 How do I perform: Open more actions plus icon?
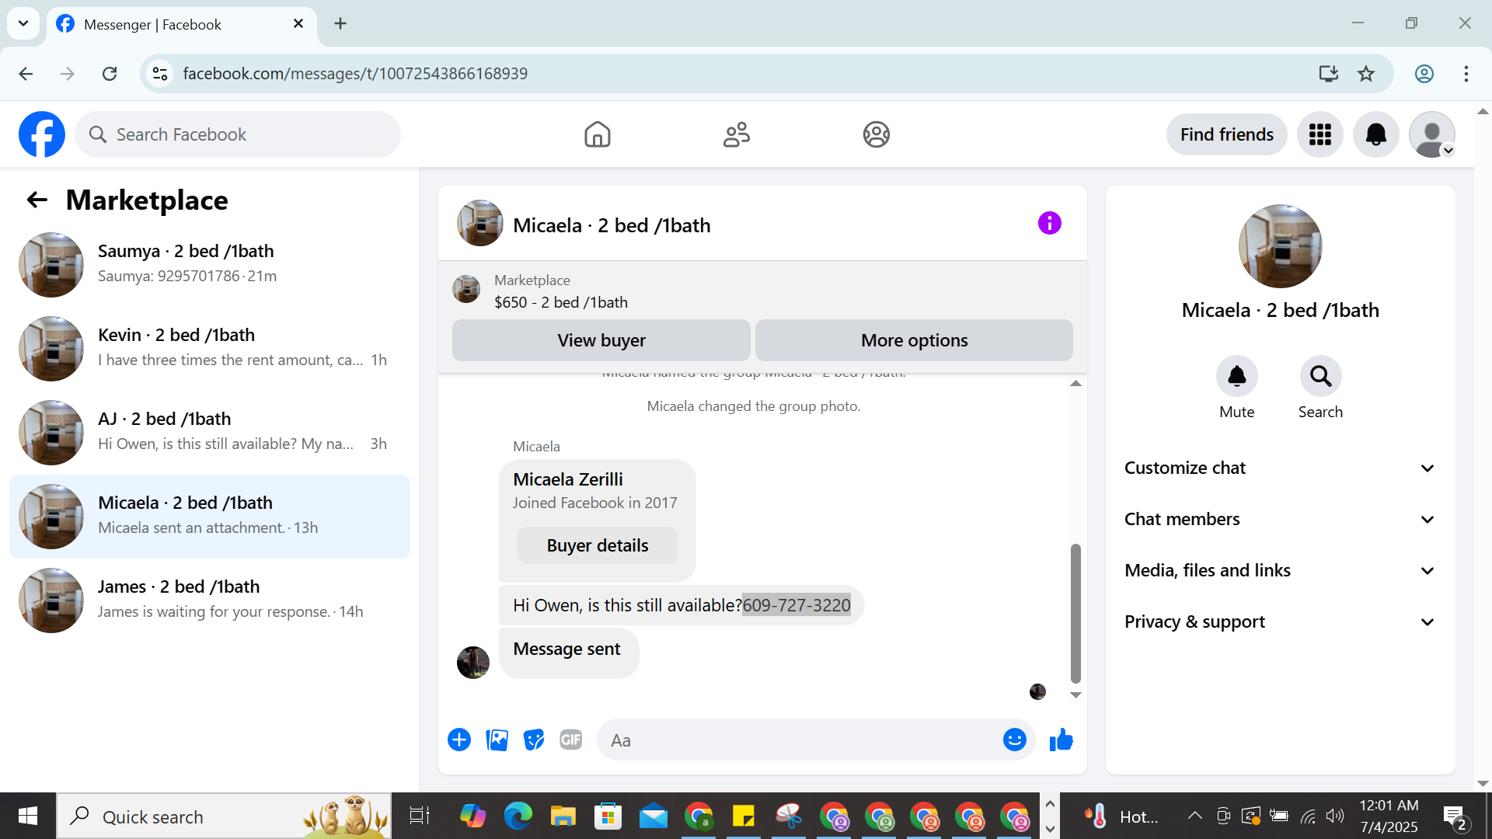pos(459,740)
